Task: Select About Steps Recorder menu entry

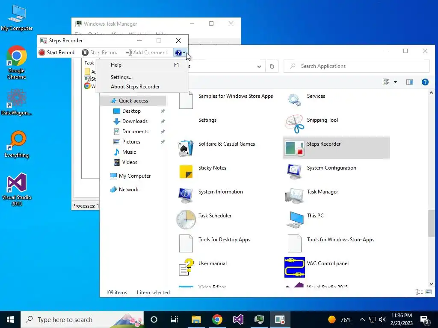Action: (x=142, y=86)
